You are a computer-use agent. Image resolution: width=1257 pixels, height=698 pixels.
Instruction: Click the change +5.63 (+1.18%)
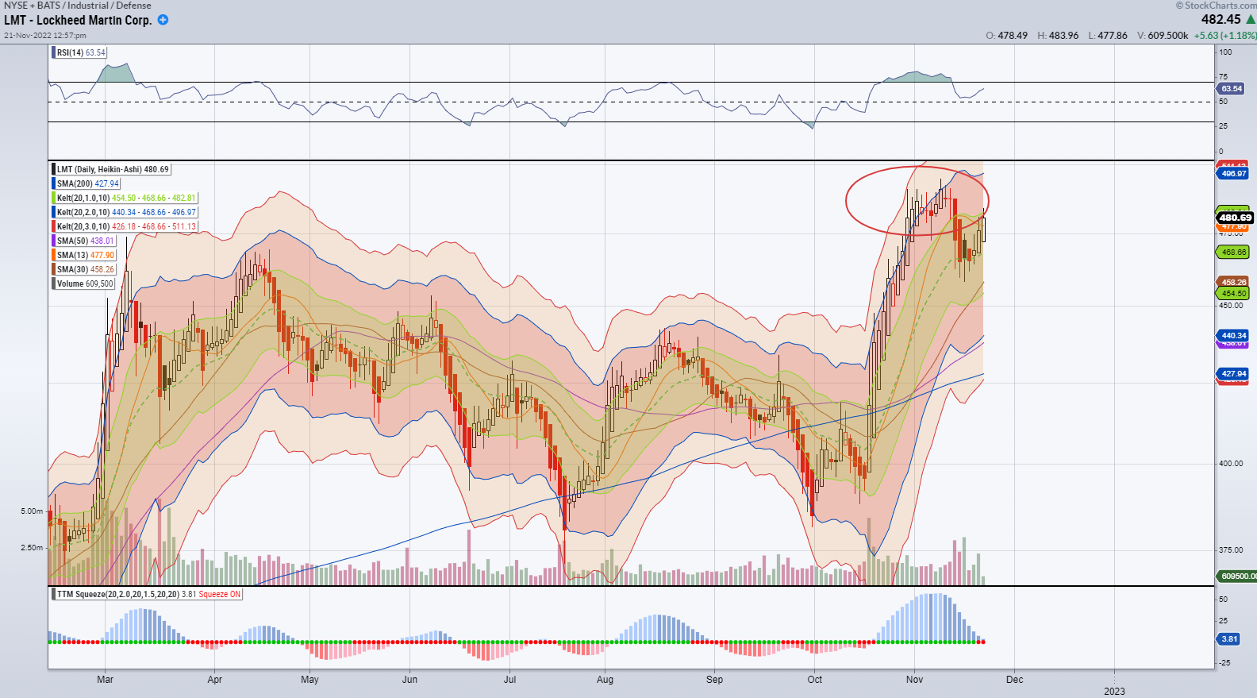1225,36
